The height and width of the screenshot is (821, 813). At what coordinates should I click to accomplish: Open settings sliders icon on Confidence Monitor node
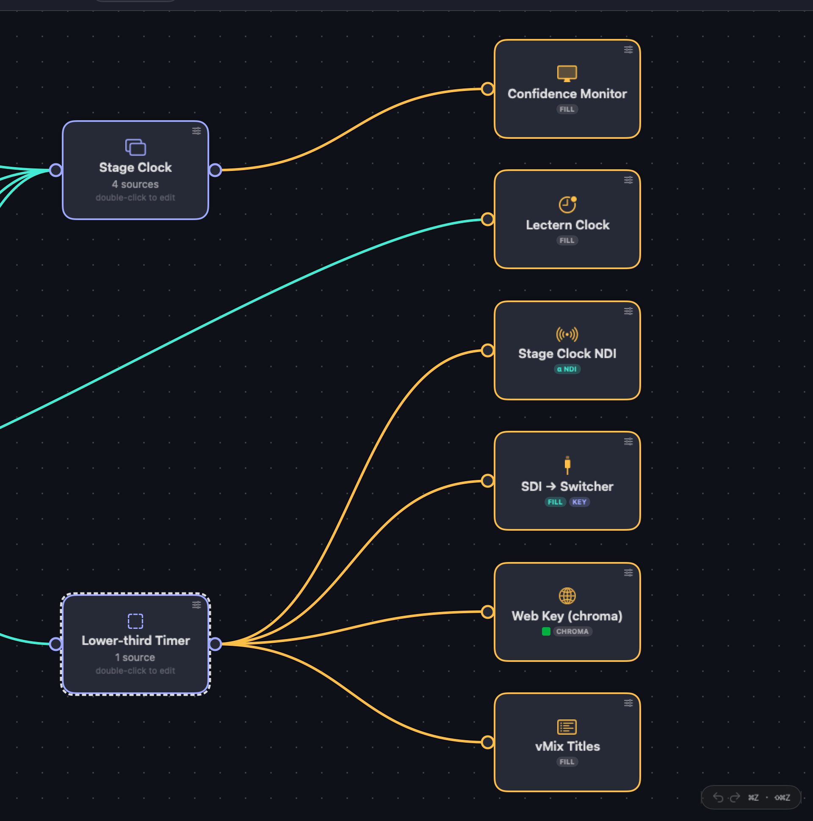pos(628,50)
